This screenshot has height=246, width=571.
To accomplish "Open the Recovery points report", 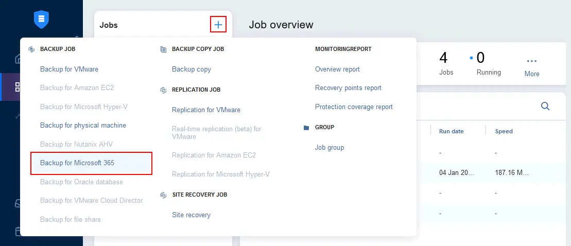I will click(x=348, y=87).
